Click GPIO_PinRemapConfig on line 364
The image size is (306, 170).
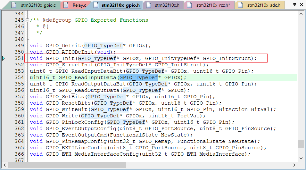76,141
